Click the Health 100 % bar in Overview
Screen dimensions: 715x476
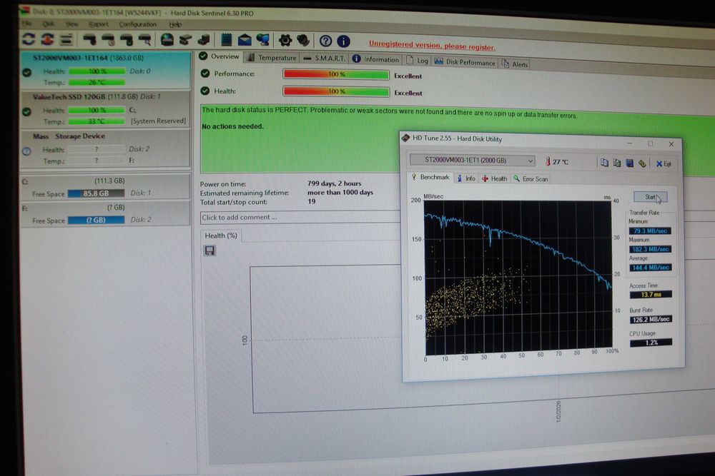(336, 91)
